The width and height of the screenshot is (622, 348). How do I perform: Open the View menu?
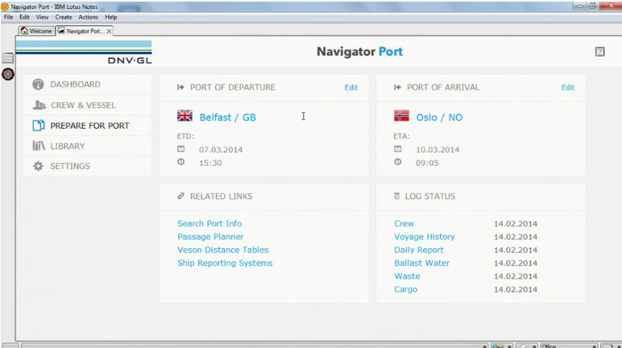click(x=42, y=17)
